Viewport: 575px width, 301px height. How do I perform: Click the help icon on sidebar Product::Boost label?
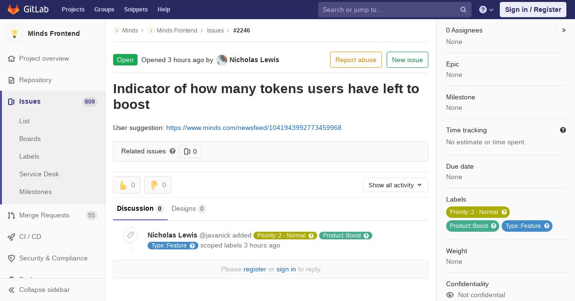pos(494,226)
